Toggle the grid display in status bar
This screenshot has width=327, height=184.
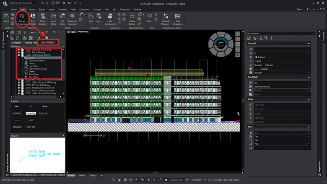[x=124, y=180]
